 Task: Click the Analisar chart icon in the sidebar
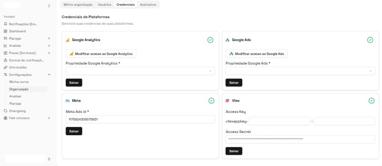[x=6, y=46]
